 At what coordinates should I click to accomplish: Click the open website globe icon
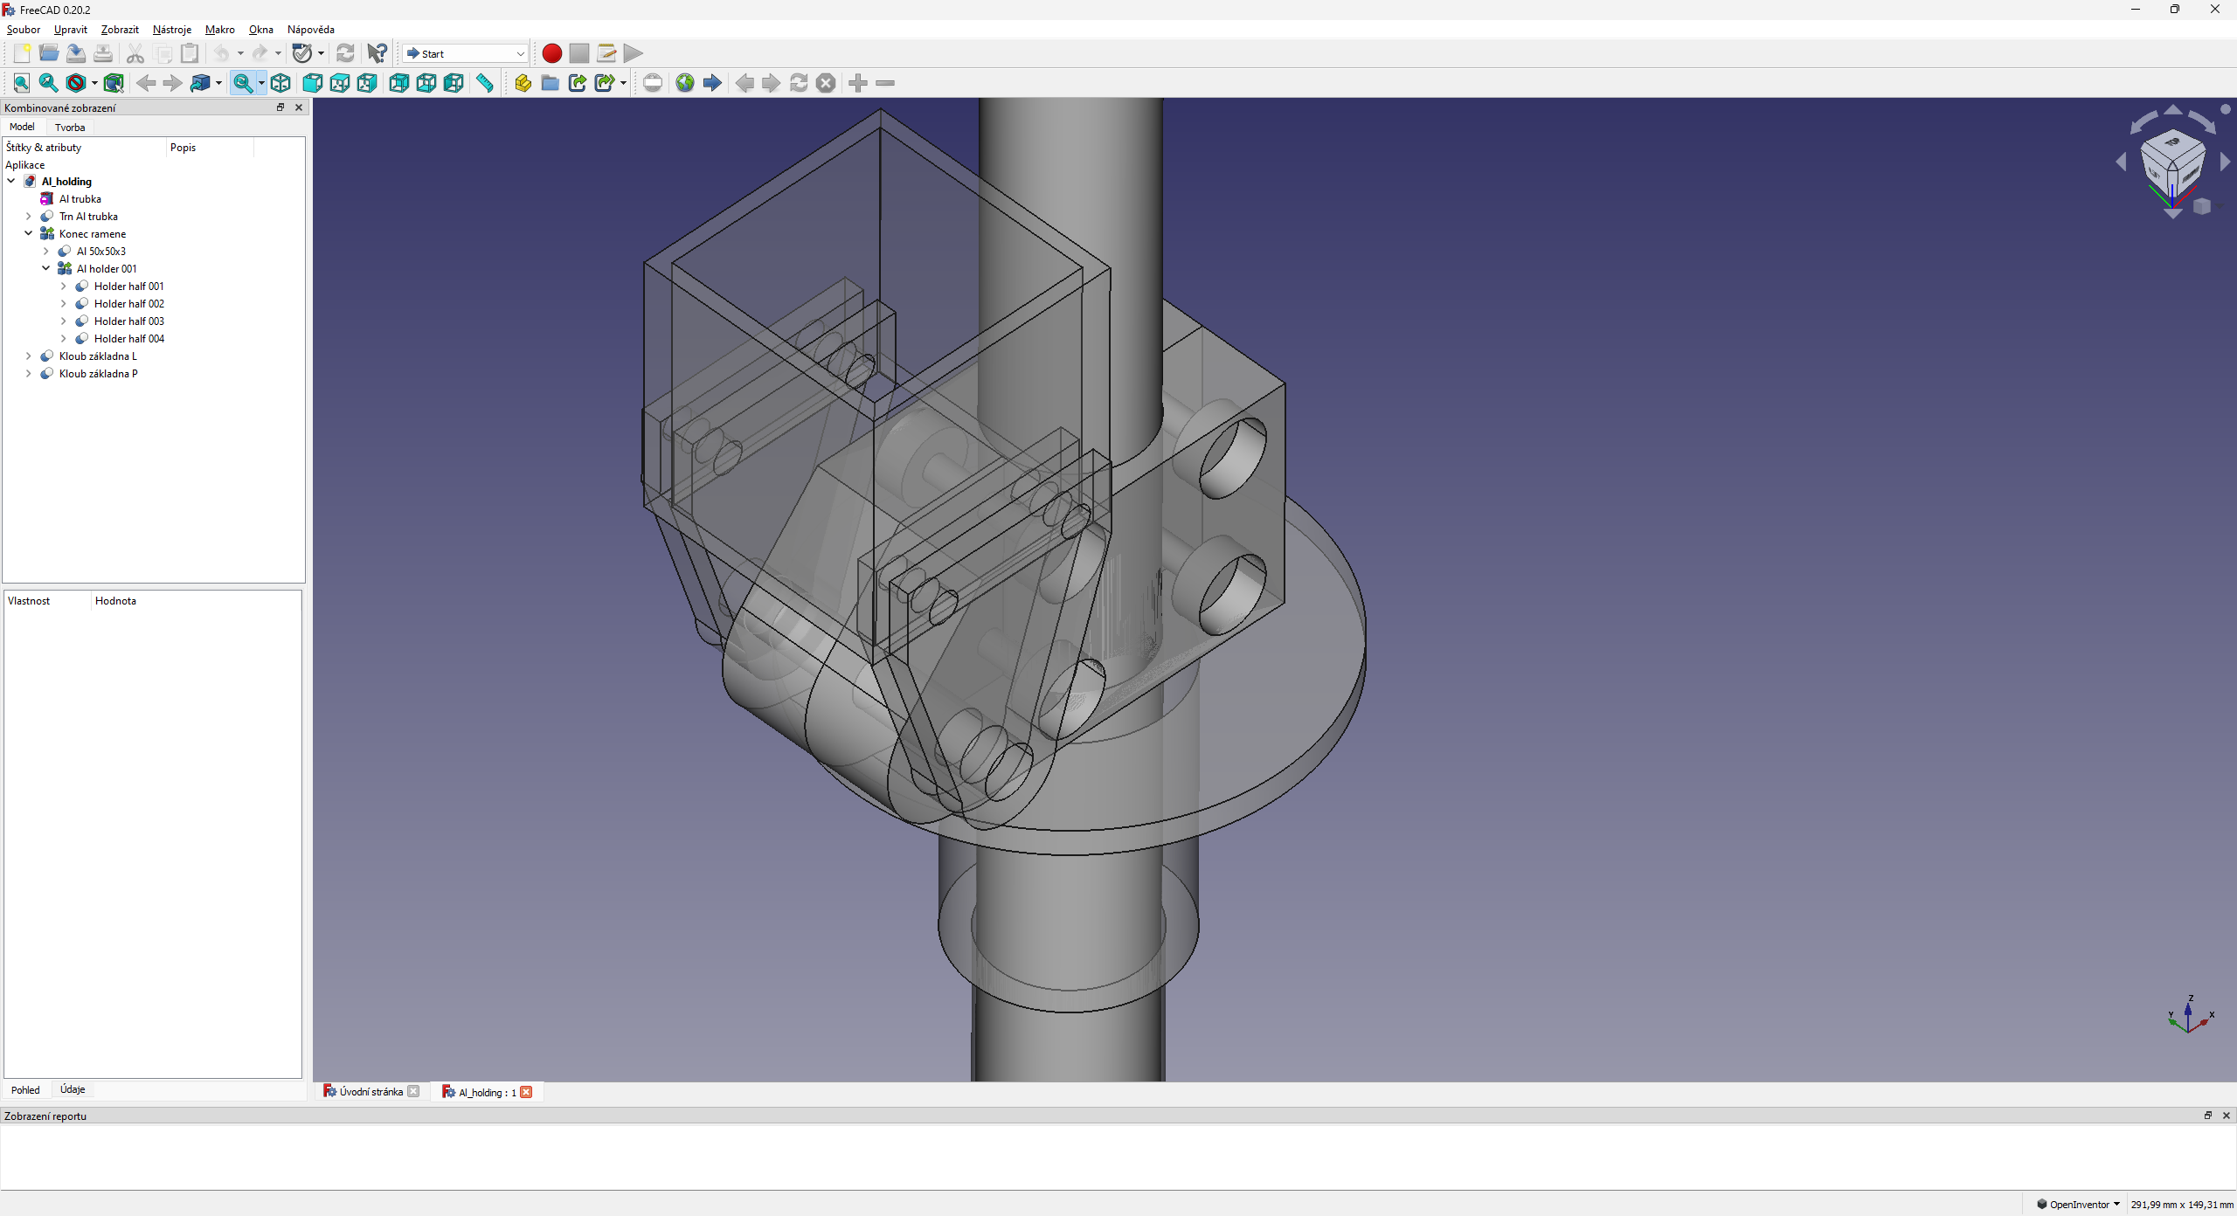click(x=685, y=83)
